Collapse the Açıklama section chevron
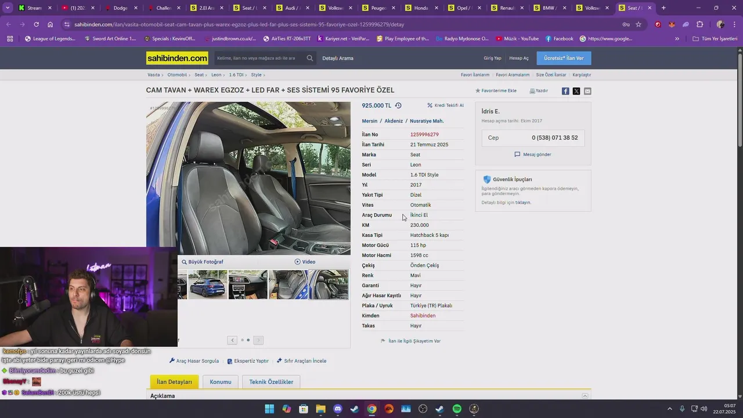Screen dimensions: 743x418 585,396
